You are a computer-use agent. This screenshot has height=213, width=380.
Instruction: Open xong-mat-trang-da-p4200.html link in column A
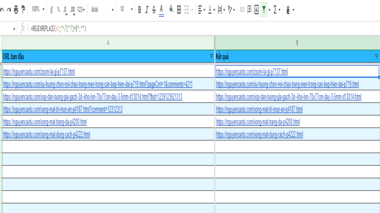click(x=45, y=122)
